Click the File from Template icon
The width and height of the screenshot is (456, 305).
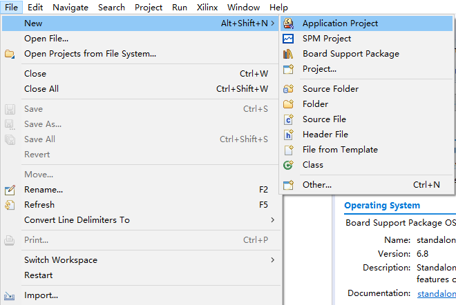tap(289, 150)
